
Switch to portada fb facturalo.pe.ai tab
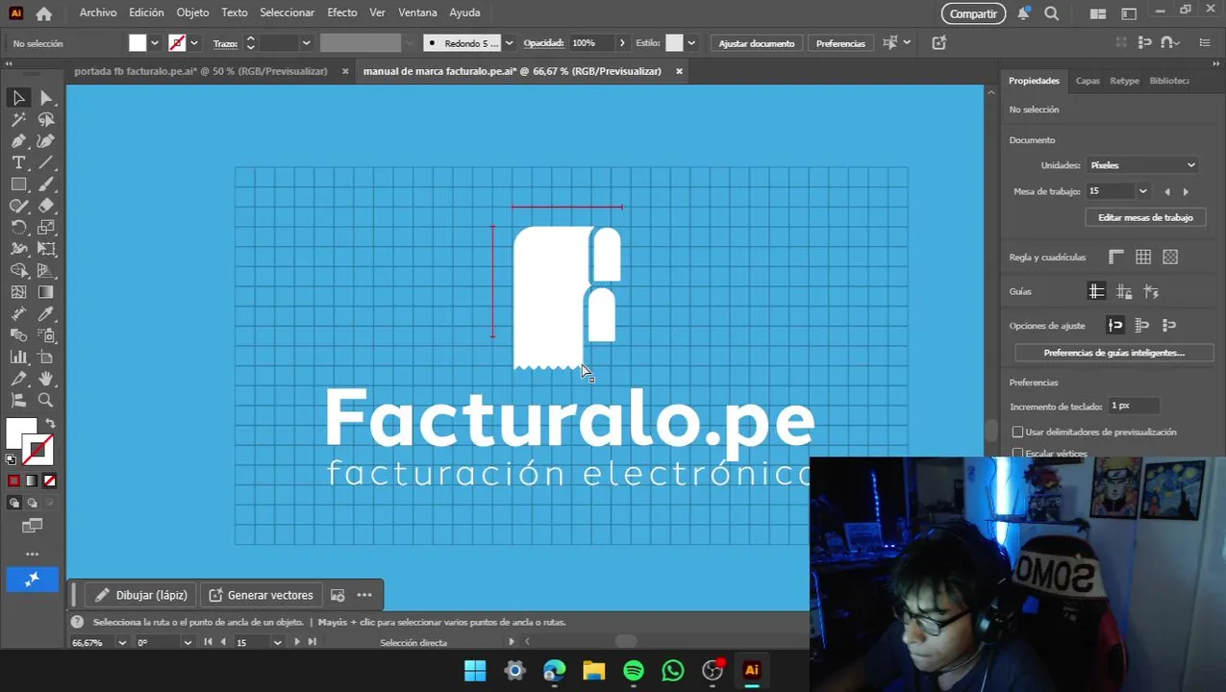click(201, 71)
